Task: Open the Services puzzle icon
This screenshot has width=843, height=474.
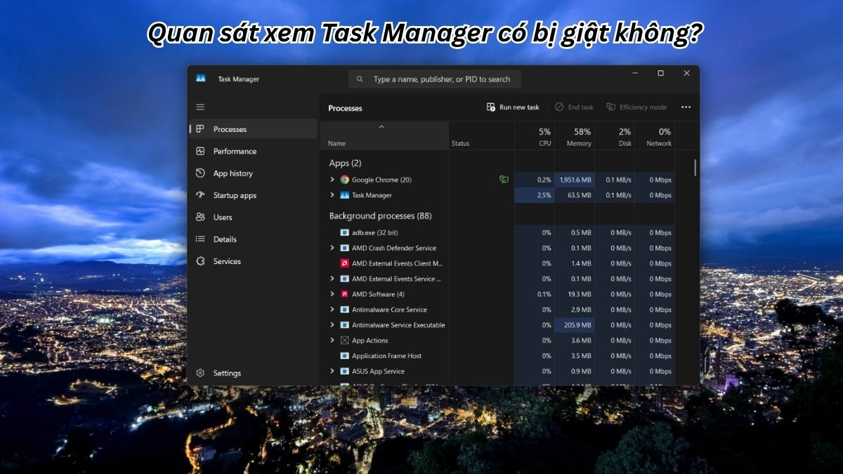Action: [200, 261]
